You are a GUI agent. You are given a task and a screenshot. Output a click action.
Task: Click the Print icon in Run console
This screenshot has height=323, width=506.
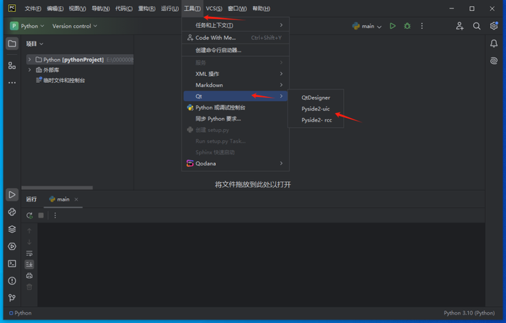30,276
